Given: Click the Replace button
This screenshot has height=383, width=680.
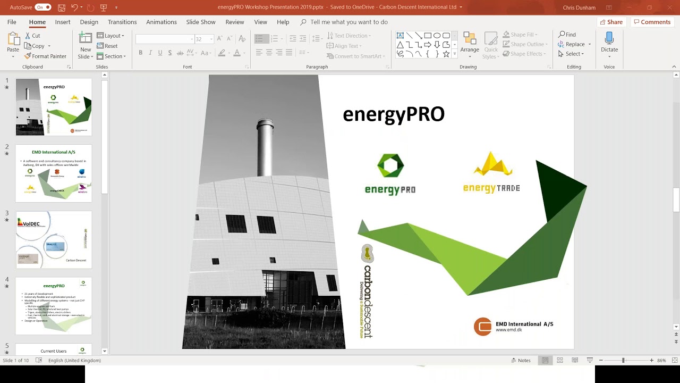Looking at the screenshot, I should [x=574, y=44].
